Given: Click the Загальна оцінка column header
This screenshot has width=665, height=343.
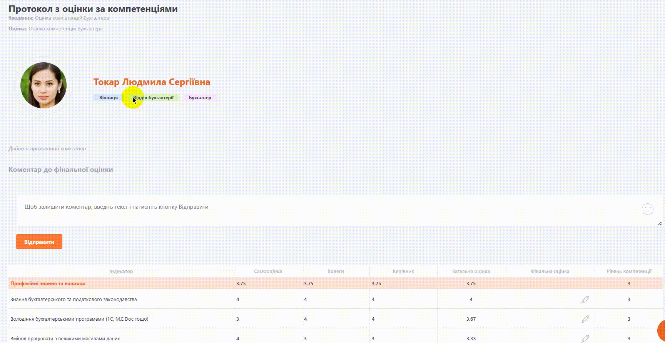Looking at the screenshot, I should (x=471, y=271).
